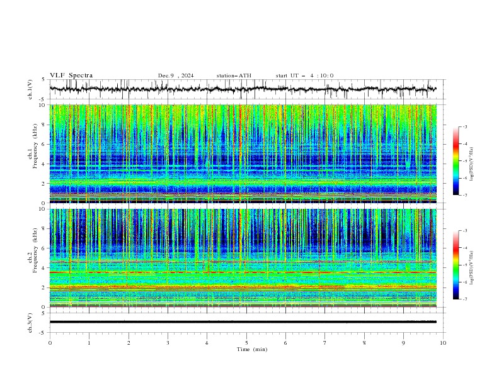Click the "-5" tick on ch.3(V) axis
This screenshot has height=385, width=499.
43,333
